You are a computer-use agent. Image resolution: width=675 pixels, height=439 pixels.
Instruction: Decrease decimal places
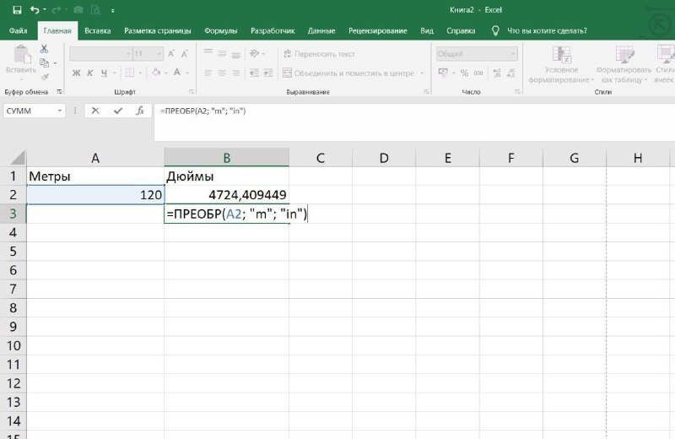point(511,73)
